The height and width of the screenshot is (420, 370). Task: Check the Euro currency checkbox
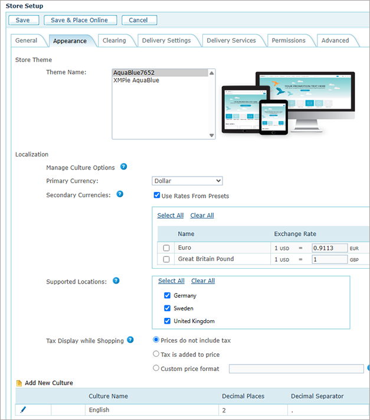coord(166,248)
